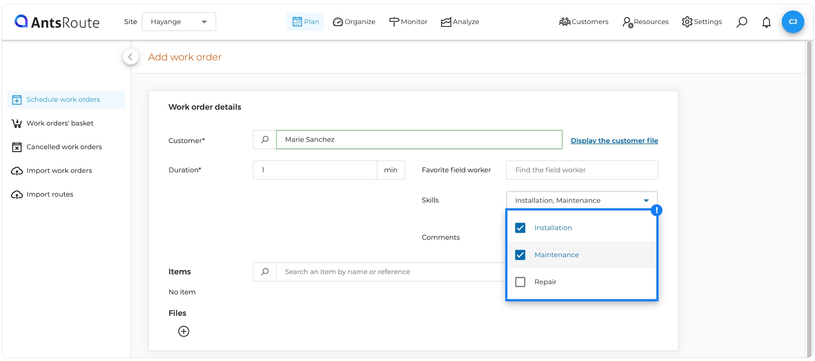This screenshot has width=815, height=361.
Task: Open the Resources page
Action: point(645,22)
